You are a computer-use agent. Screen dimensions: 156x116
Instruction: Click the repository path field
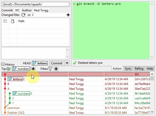coord(35,4)
